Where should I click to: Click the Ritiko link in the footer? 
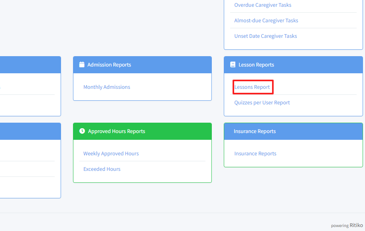point(356,225)
